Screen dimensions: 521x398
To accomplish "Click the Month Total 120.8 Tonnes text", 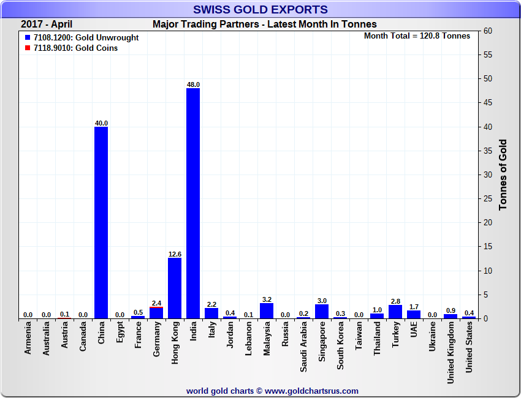I will pos(417,36).
